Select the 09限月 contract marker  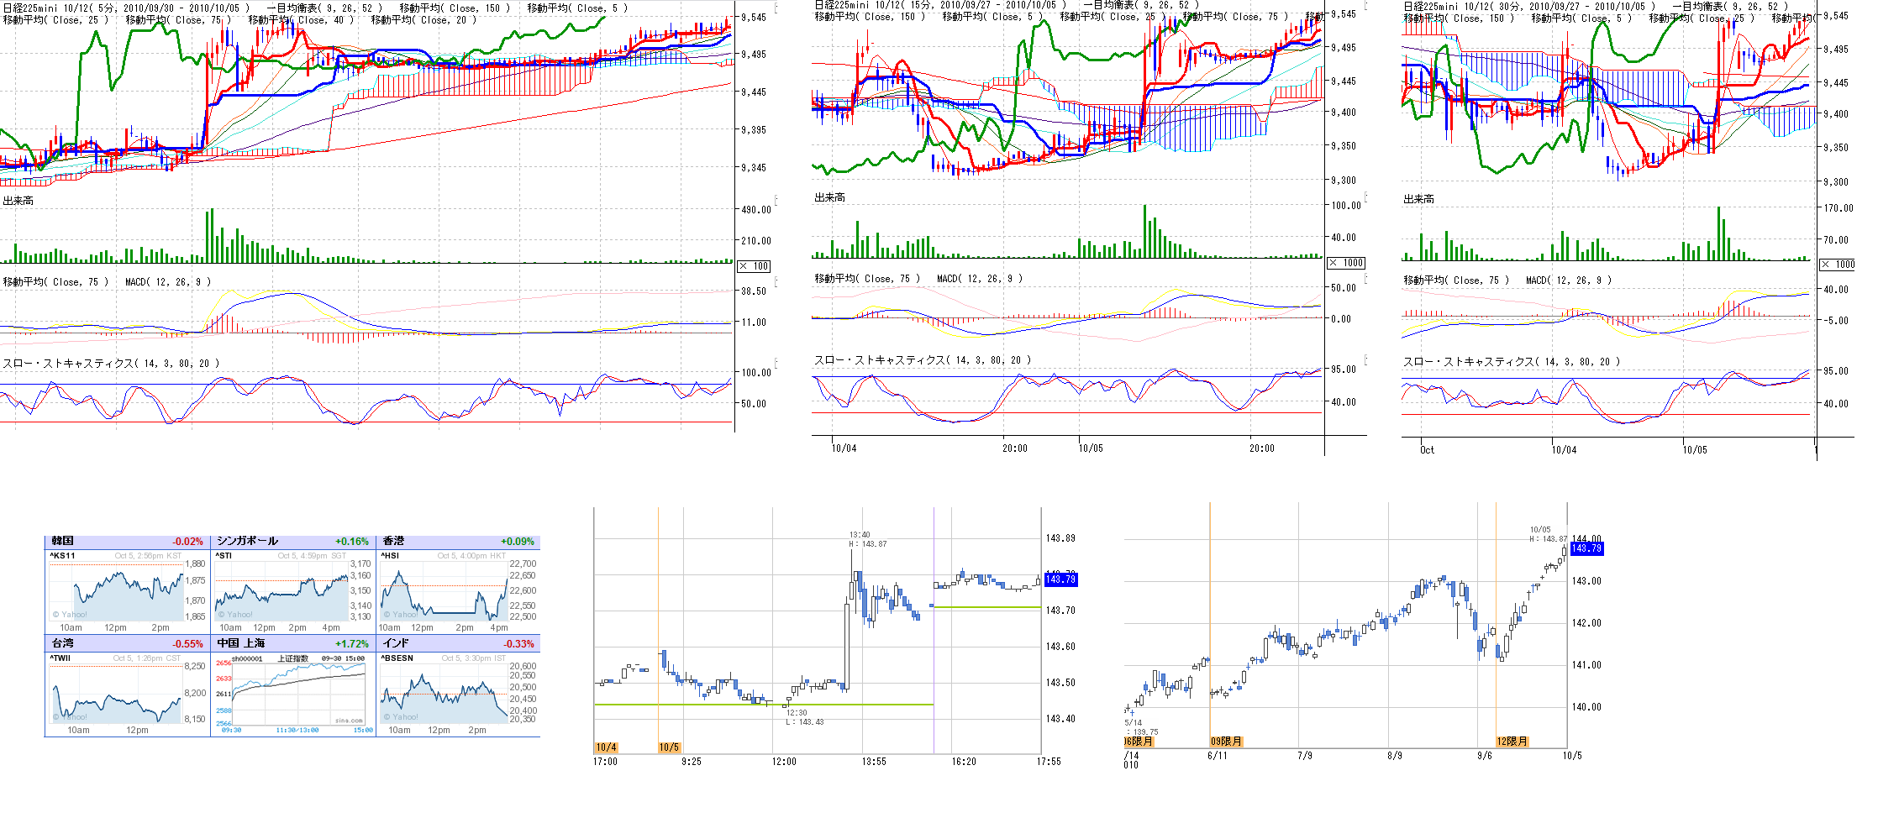[x=1226, y=742]
